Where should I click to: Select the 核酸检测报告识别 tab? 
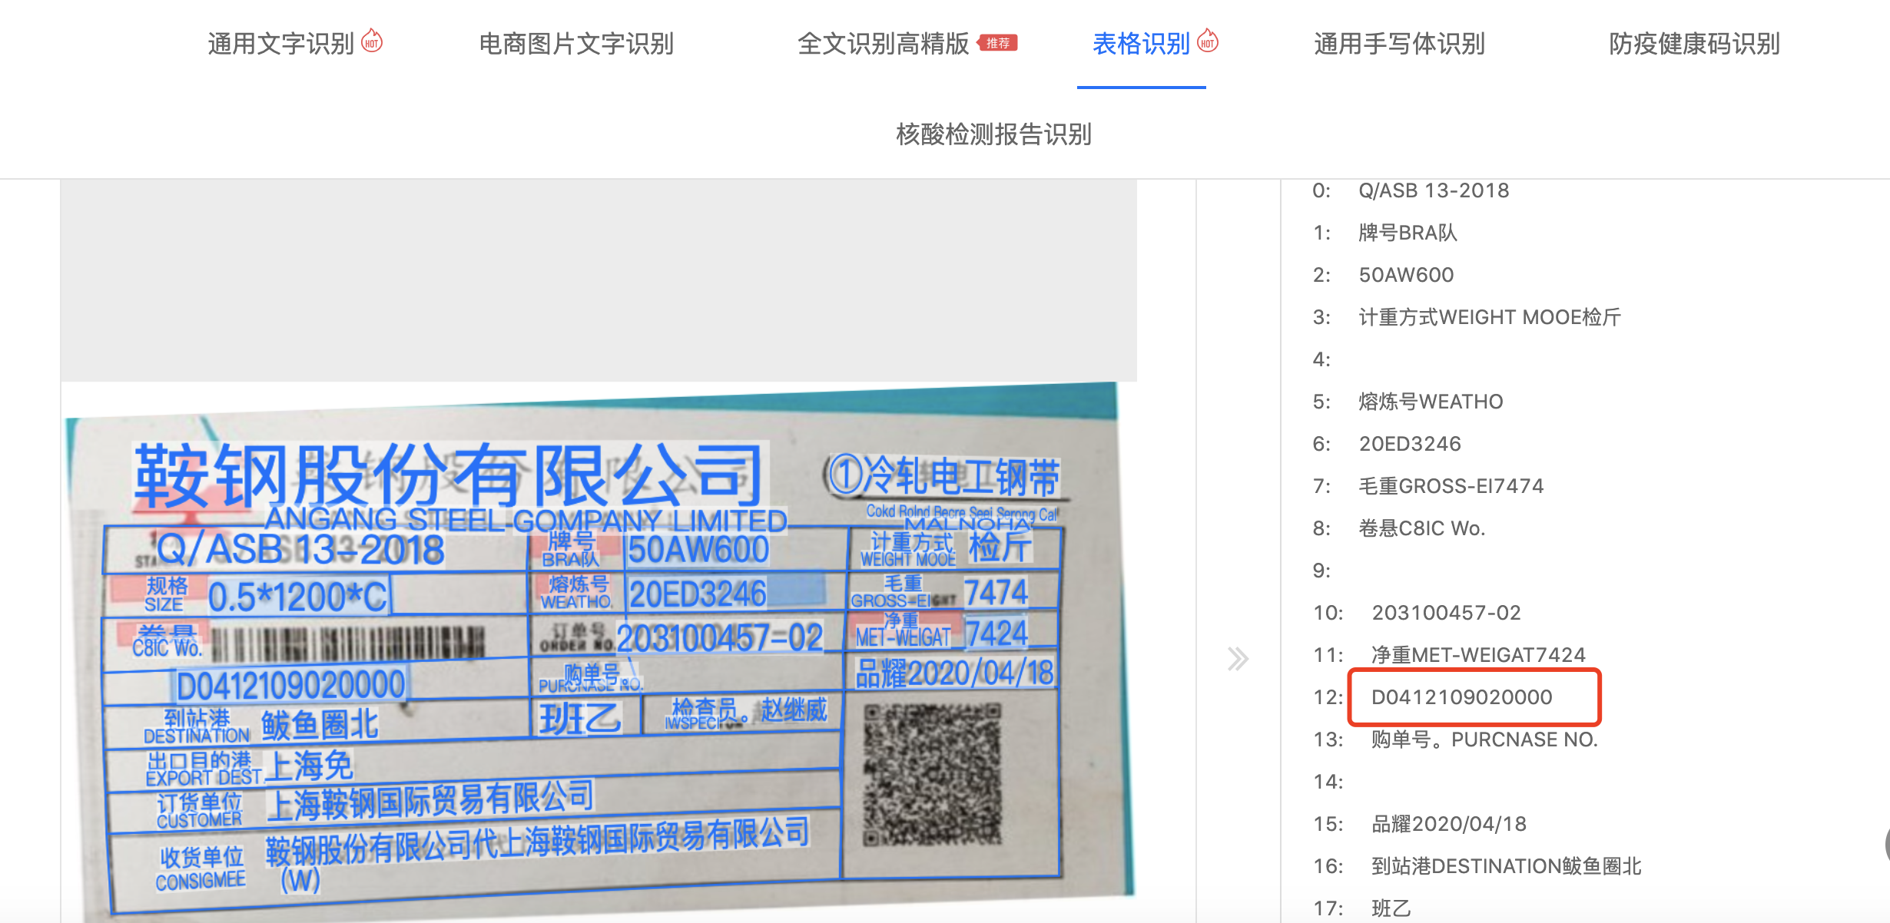tap(993, 134)
